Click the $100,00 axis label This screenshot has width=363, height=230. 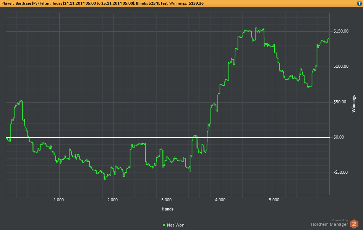coord(341,66)
